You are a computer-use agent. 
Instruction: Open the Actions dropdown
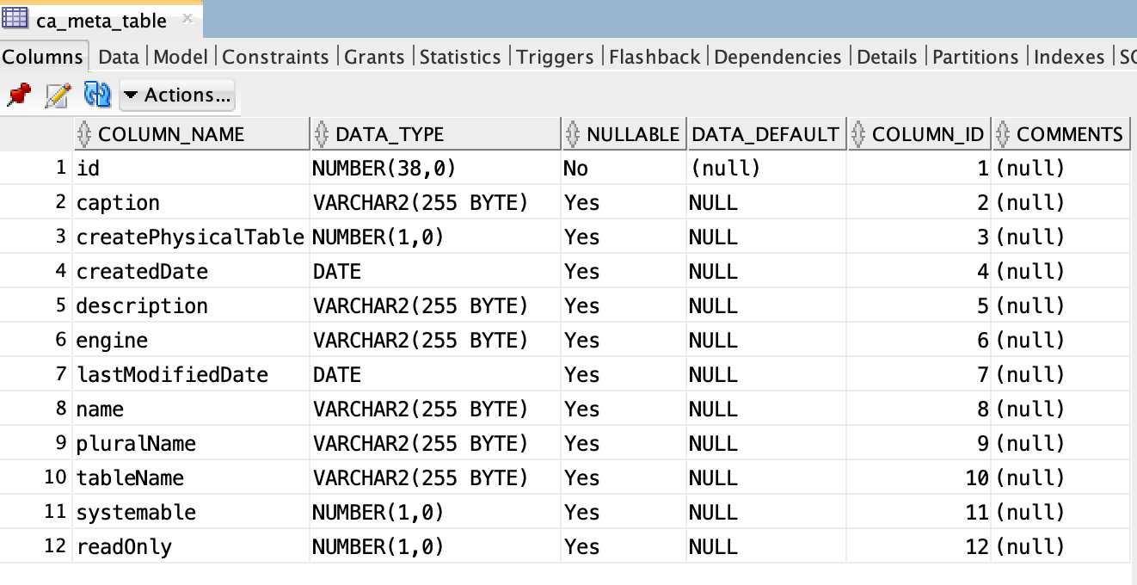click(176, 95)
